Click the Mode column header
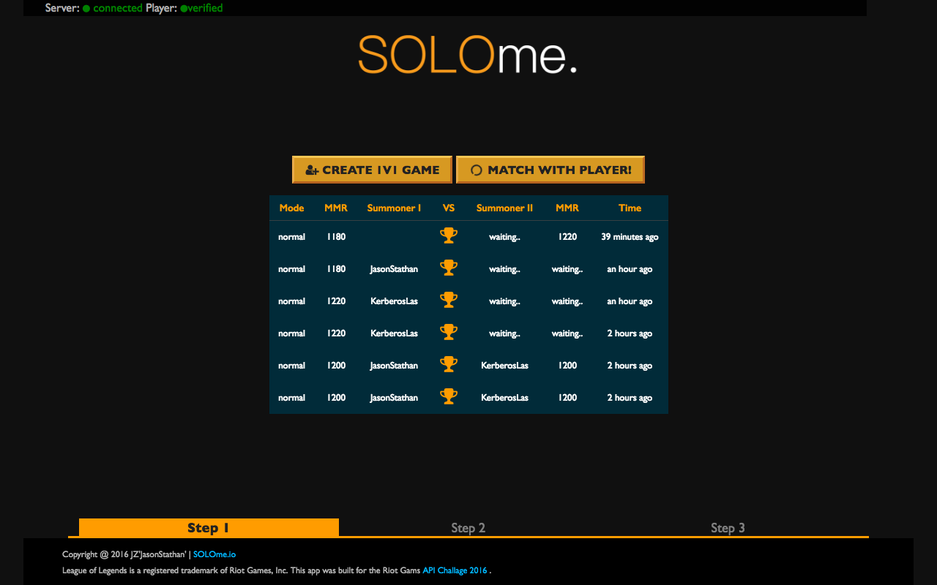Image resolution: width=937 pixels, height=585 pixels. tap(291, 208)
